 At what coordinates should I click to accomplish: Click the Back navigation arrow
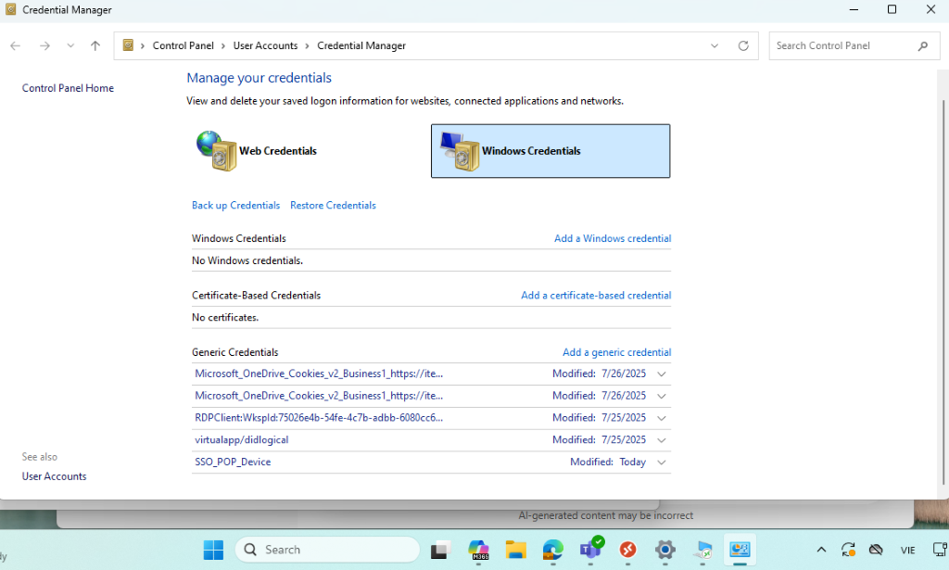point(16,46)
